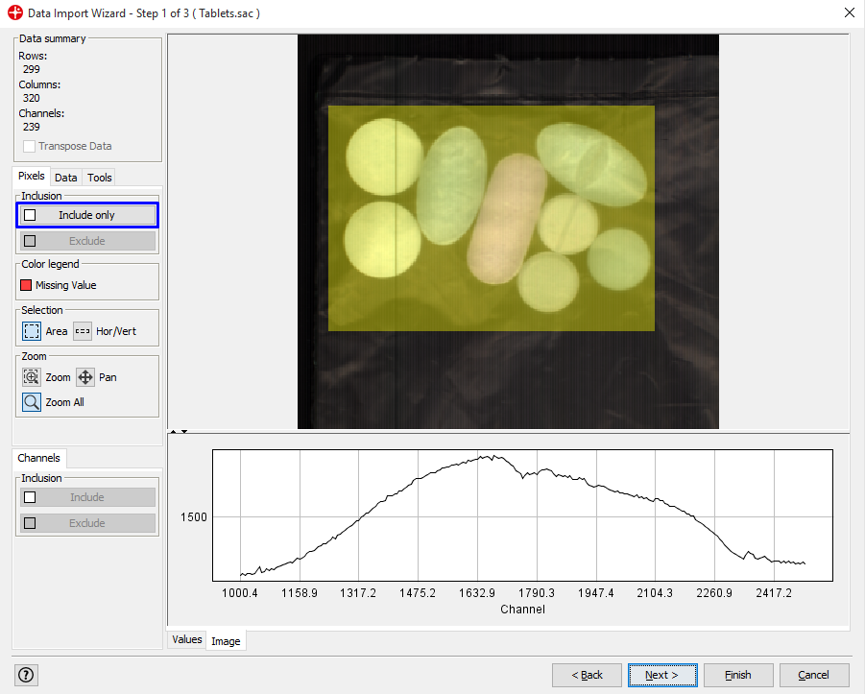
Task: Click the app logo in title bar
Action: (14, 13)
